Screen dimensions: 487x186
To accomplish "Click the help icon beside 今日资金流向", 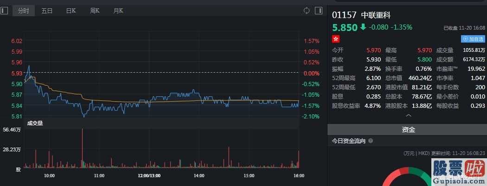I will click(370, 141).
